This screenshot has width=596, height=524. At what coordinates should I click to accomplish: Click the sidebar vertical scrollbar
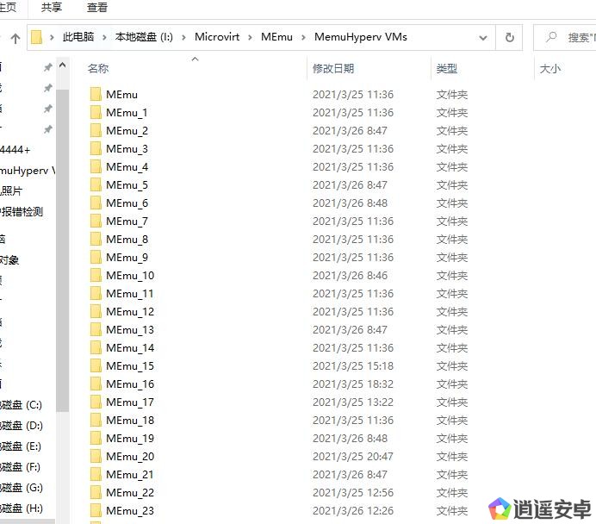pyautogui.click(x=62, y=259)
